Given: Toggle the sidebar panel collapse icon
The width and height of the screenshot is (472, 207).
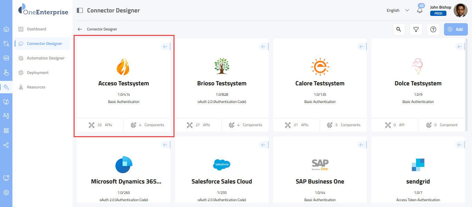Looking at the screenshot, I should pyautogui.click(x=80, y=10).
